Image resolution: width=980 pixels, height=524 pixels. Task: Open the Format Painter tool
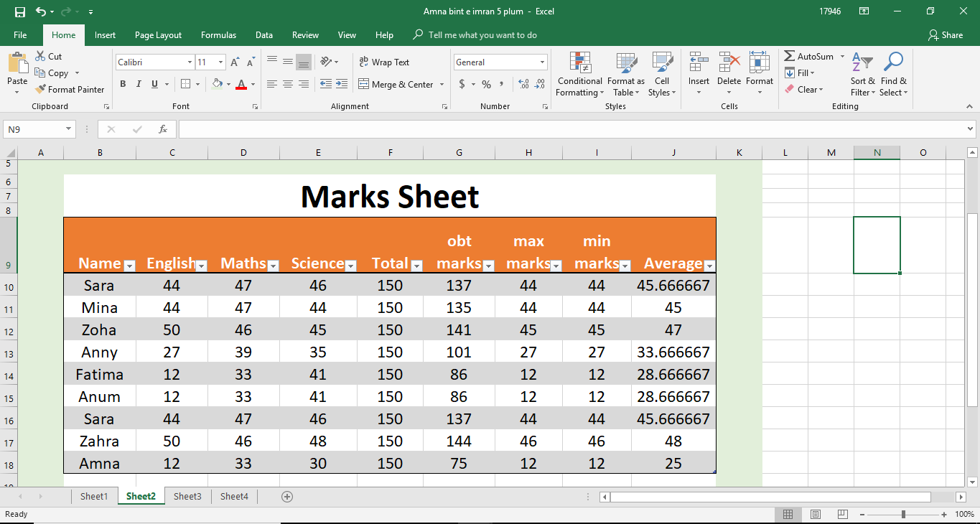pyautogui.click(x=70, y=89)
